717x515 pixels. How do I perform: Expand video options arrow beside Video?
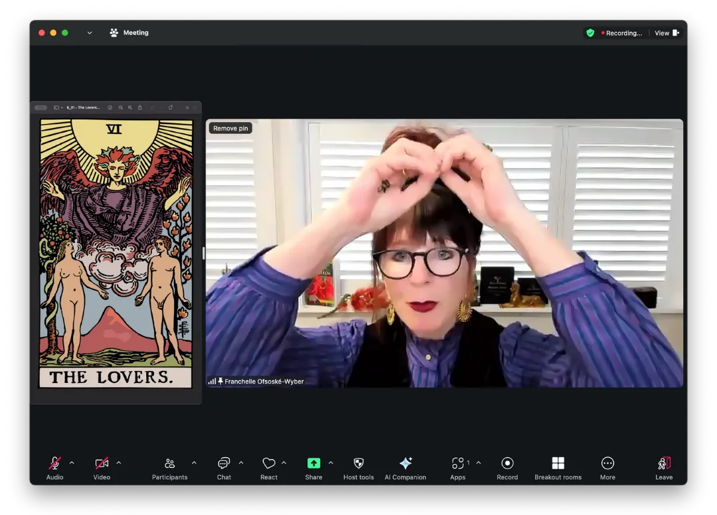click(119, 463)
